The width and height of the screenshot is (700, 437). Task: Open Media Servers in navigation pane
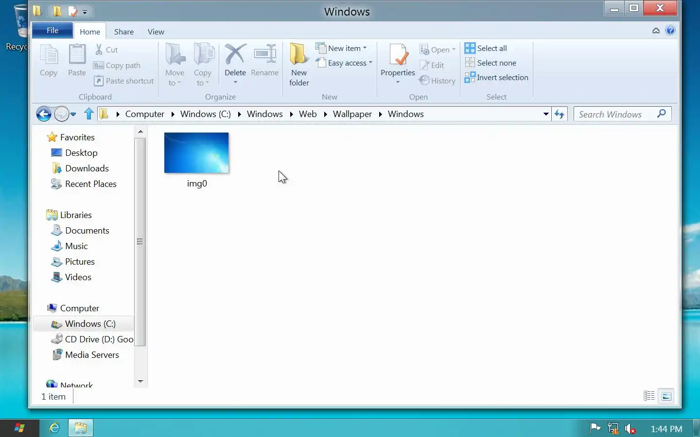(85, 355)
